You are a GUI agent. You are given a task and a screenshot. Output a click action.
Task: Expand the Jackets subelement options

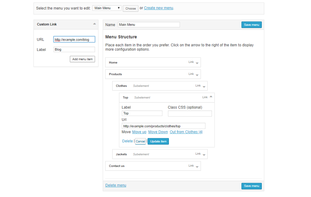pyautogui.click(x=204, y=155)
